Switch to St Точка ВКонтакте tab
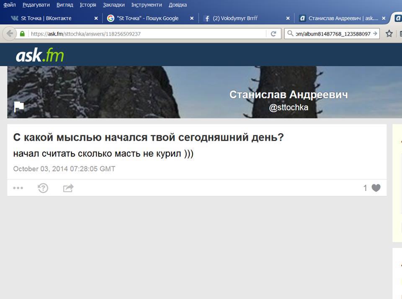The image size is (402, 299). click(x=51, y=18)
